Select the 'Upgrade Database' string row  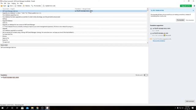coord(73,21)
